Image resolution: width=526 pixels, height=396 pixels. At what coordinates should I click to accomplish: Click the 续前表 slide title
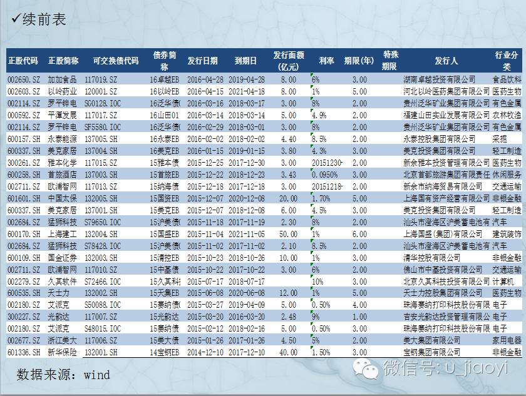(44, 20)
